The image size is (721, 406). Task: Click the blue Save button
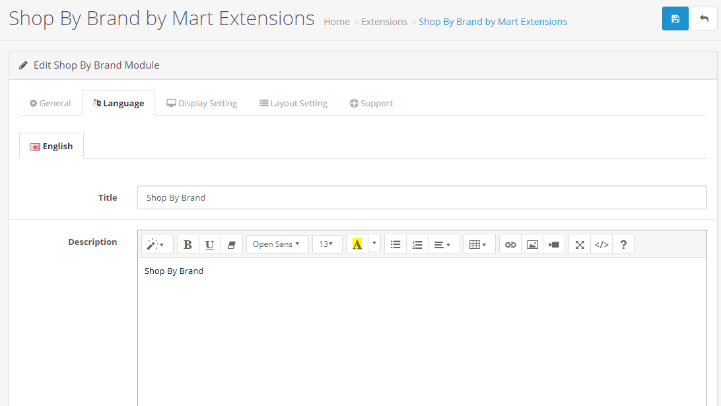click(x=675, y=19)
